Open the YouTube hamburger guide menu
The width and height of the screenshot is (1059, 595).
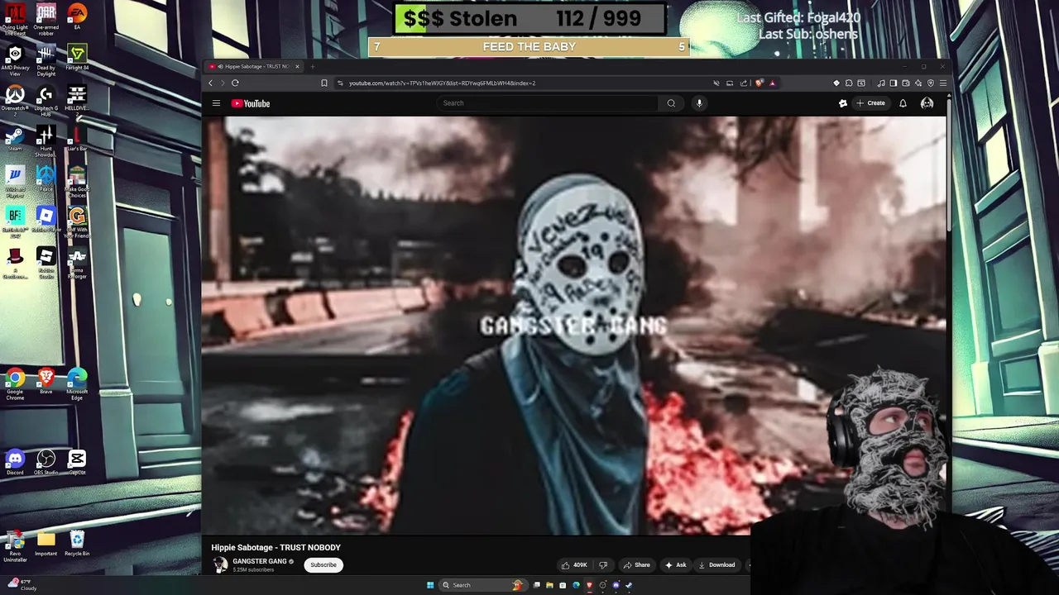click(x=216, y=103)
